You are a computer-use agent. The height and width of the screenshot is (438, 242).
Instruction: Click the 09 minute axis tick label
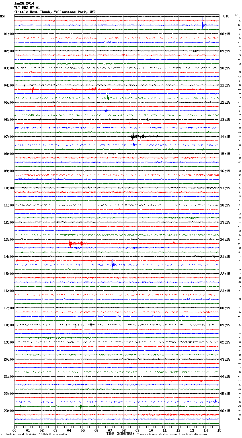point(137,430)
